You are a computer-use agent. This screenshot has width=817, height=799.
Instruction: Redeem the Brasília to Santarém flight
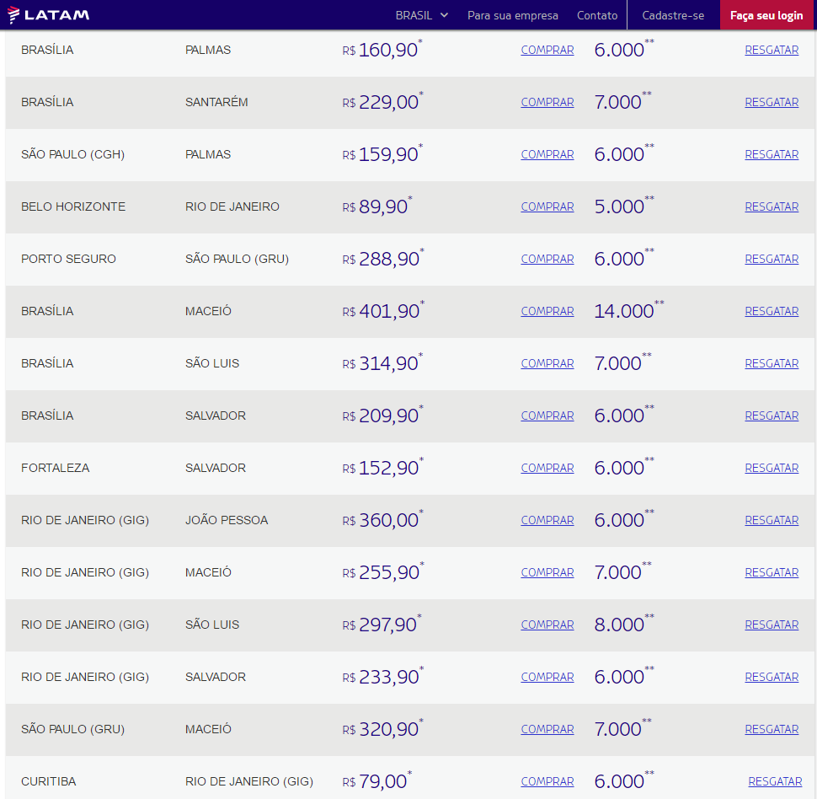tap(772, 102)
